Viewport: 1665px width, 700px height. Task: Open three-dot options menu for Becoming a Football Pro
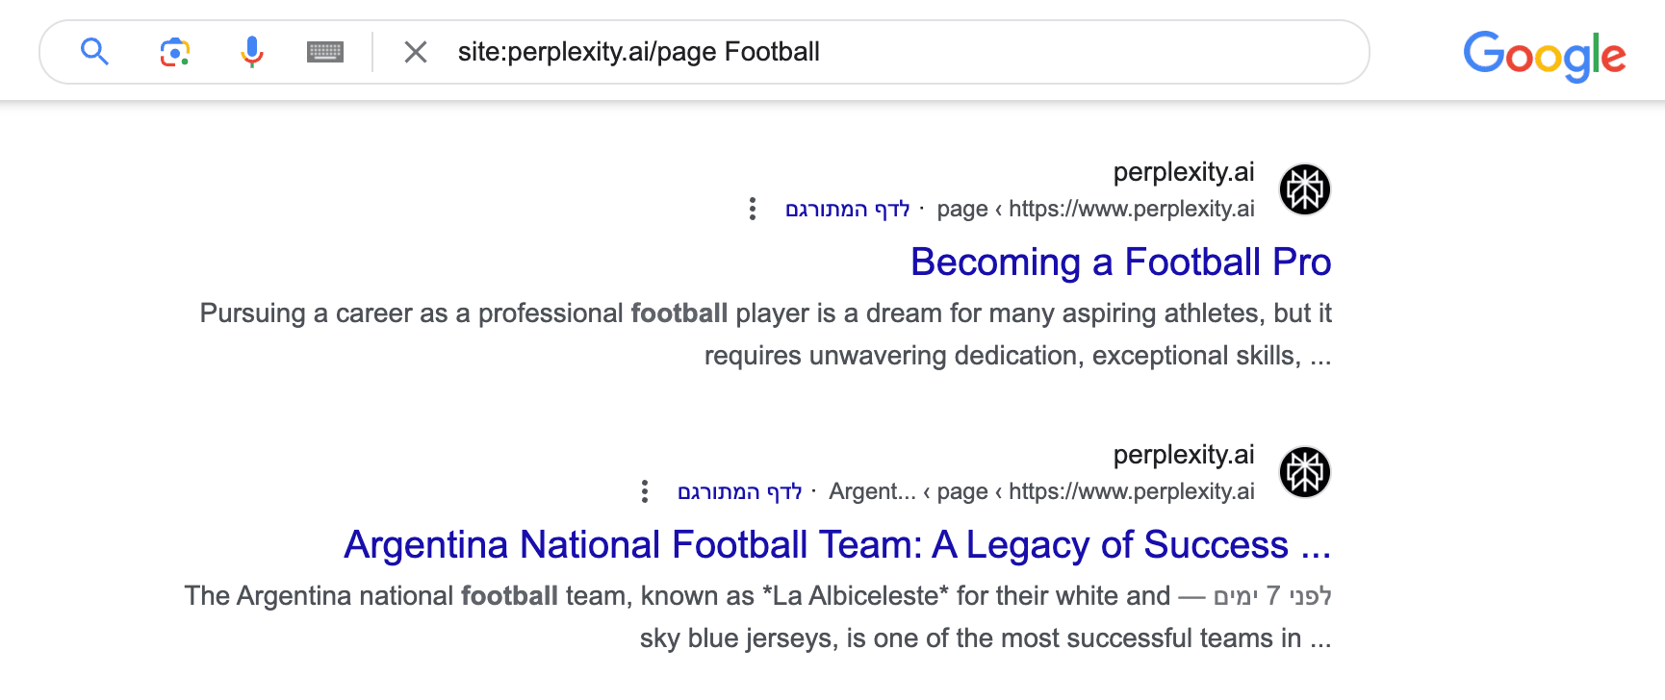point(753,209)
